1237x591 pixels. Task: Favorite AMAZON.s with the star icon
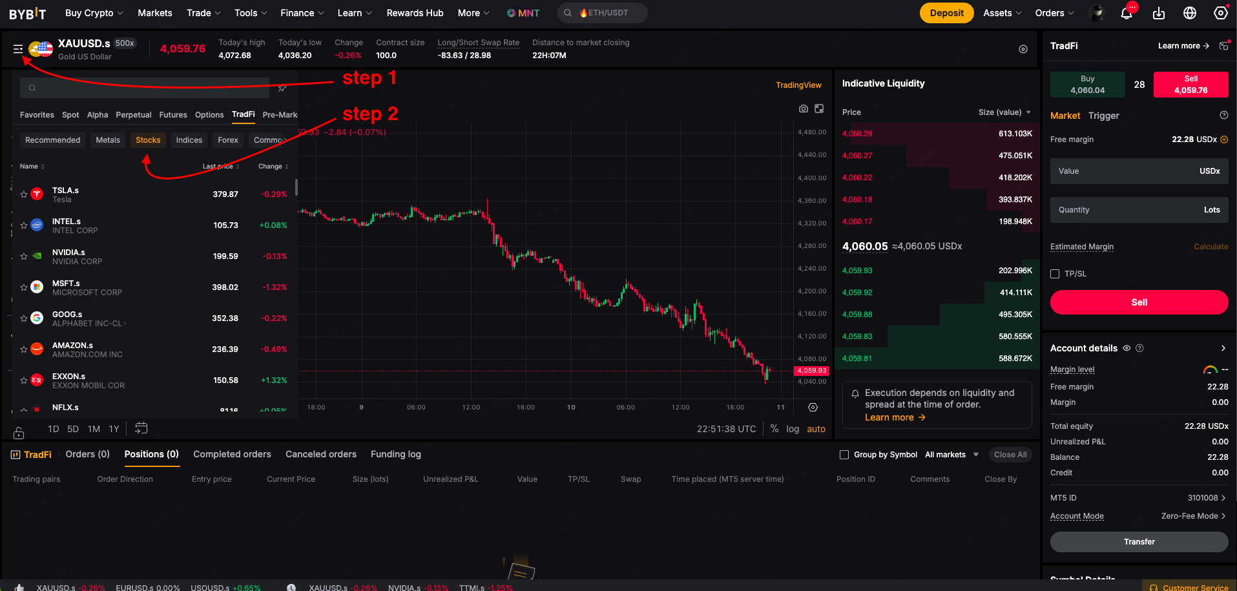(24, 349)
